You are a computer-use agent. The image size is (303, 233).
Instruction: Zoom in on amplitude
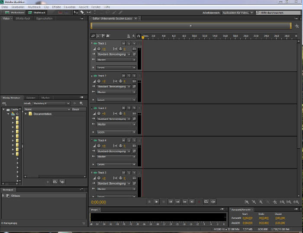(x=247, y=202)
